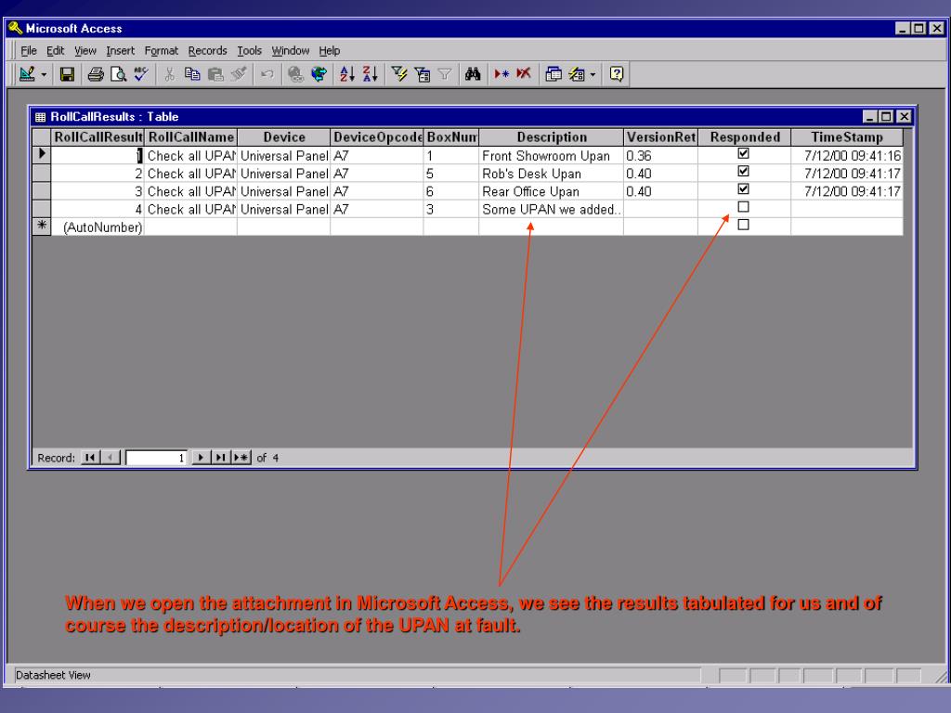
Task: Check Responded for Some UPAN we added
Action: coord(743,207)
